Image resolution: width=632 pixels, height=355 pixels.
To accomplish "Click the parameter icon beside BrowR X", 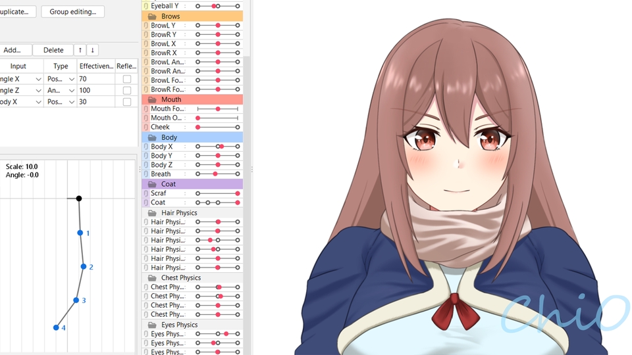I will (146, 53).
